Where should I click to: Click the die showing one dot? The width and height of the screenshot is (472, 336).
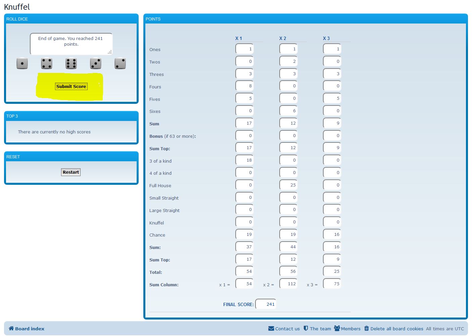[22, 64]
